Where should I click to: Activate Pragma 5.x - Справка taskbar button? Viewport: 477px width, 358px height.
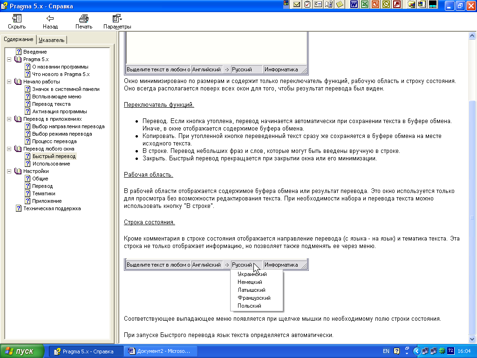(x=85, y=351)
